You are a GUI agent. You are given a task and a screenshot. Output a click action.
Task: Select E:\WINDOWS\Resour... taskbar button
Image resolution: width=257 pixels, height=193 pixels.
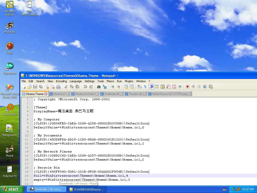pyautogui.click(x=87, y=189)
